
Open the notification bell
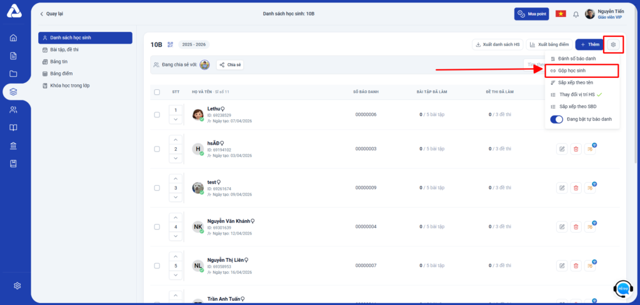tap(576, 14)
